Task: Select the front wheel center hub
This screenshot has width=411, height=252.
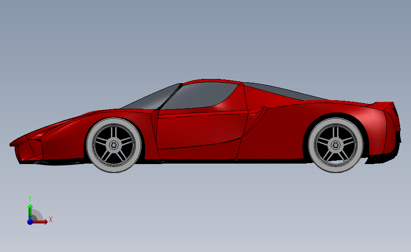Action: coord(114,145)
